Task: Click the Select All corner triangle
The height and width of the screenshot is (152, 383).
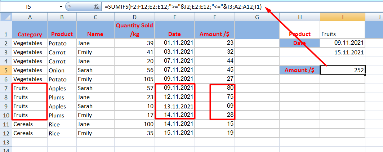Action: [5, 17]
